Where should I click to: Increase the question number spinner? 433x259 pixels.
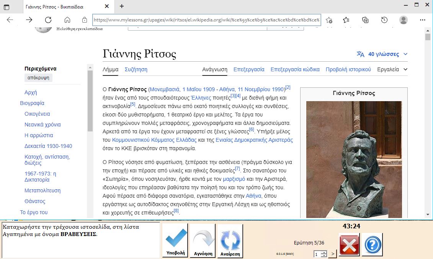(x=324, y=252)
